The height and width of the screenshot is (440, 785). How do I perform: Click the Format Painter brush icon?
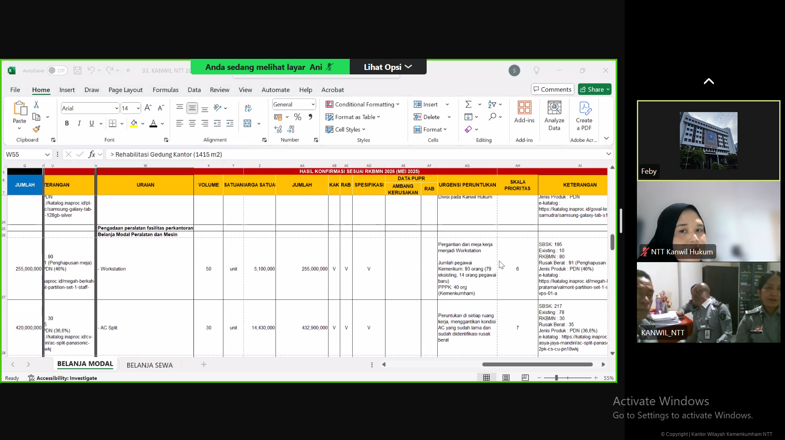pyautogui.click(x=36, y=129)
